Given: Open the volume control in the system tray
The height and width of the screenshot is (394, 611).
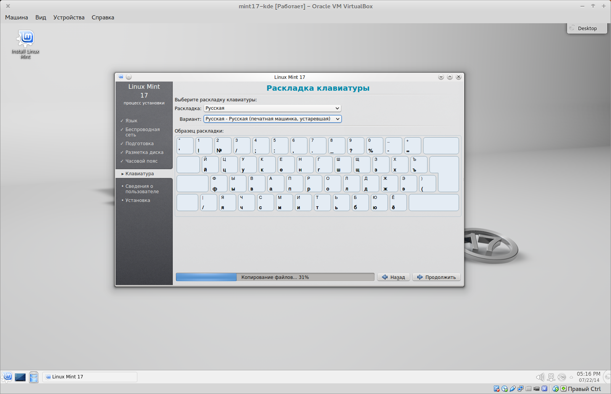Looking at the screenshot, I should point(540,377).
